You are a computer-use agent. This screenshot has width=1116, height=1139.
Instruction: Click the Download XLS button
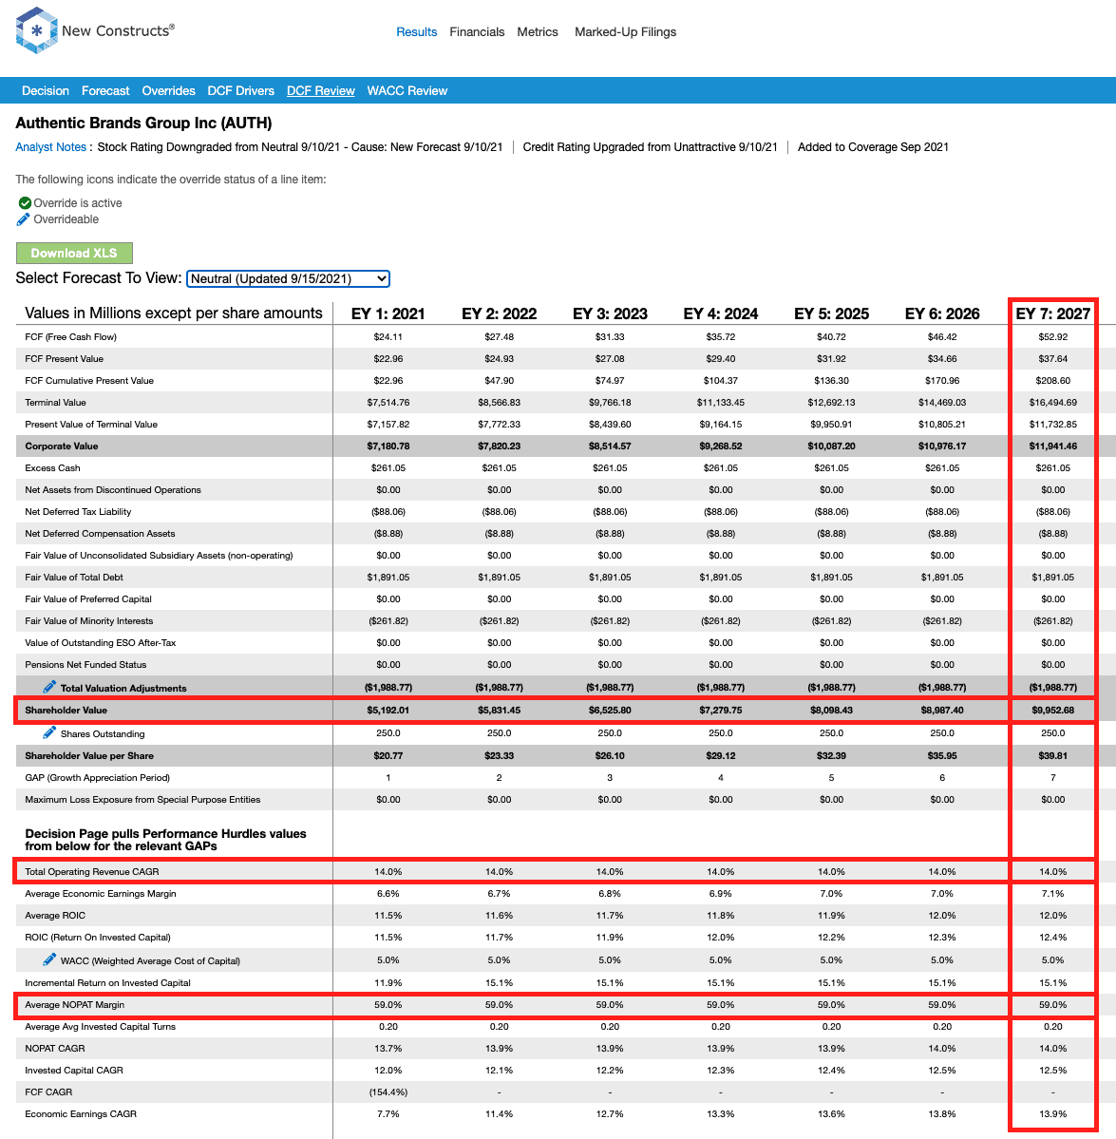click(74, 253)
